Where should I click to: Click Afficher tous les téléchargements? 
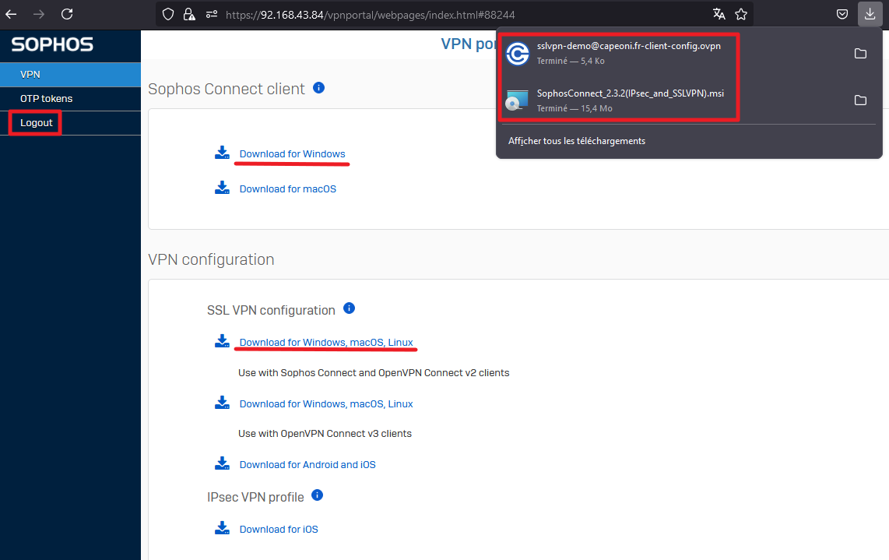click(577, 141)
